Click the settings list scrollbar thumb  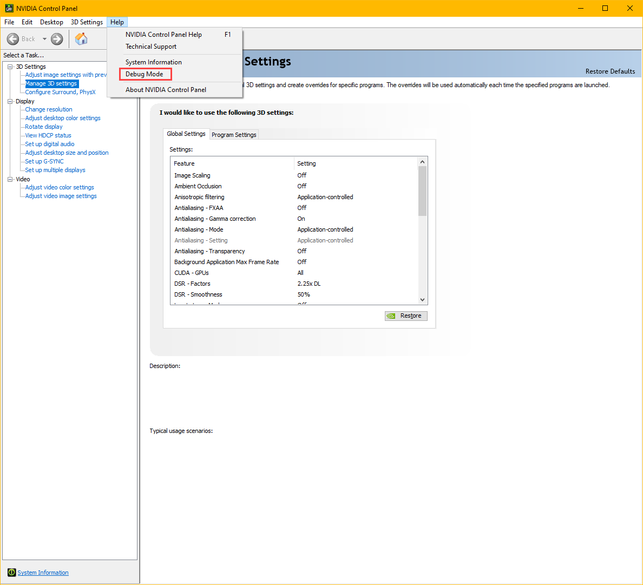422,191
